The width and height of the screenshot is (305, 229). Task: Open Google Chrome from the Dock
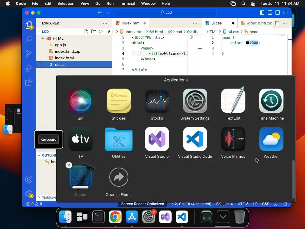[115, 217]
